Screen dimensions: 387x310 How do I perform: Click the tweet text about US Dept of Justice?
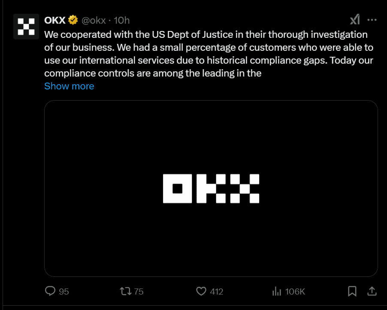209,54
